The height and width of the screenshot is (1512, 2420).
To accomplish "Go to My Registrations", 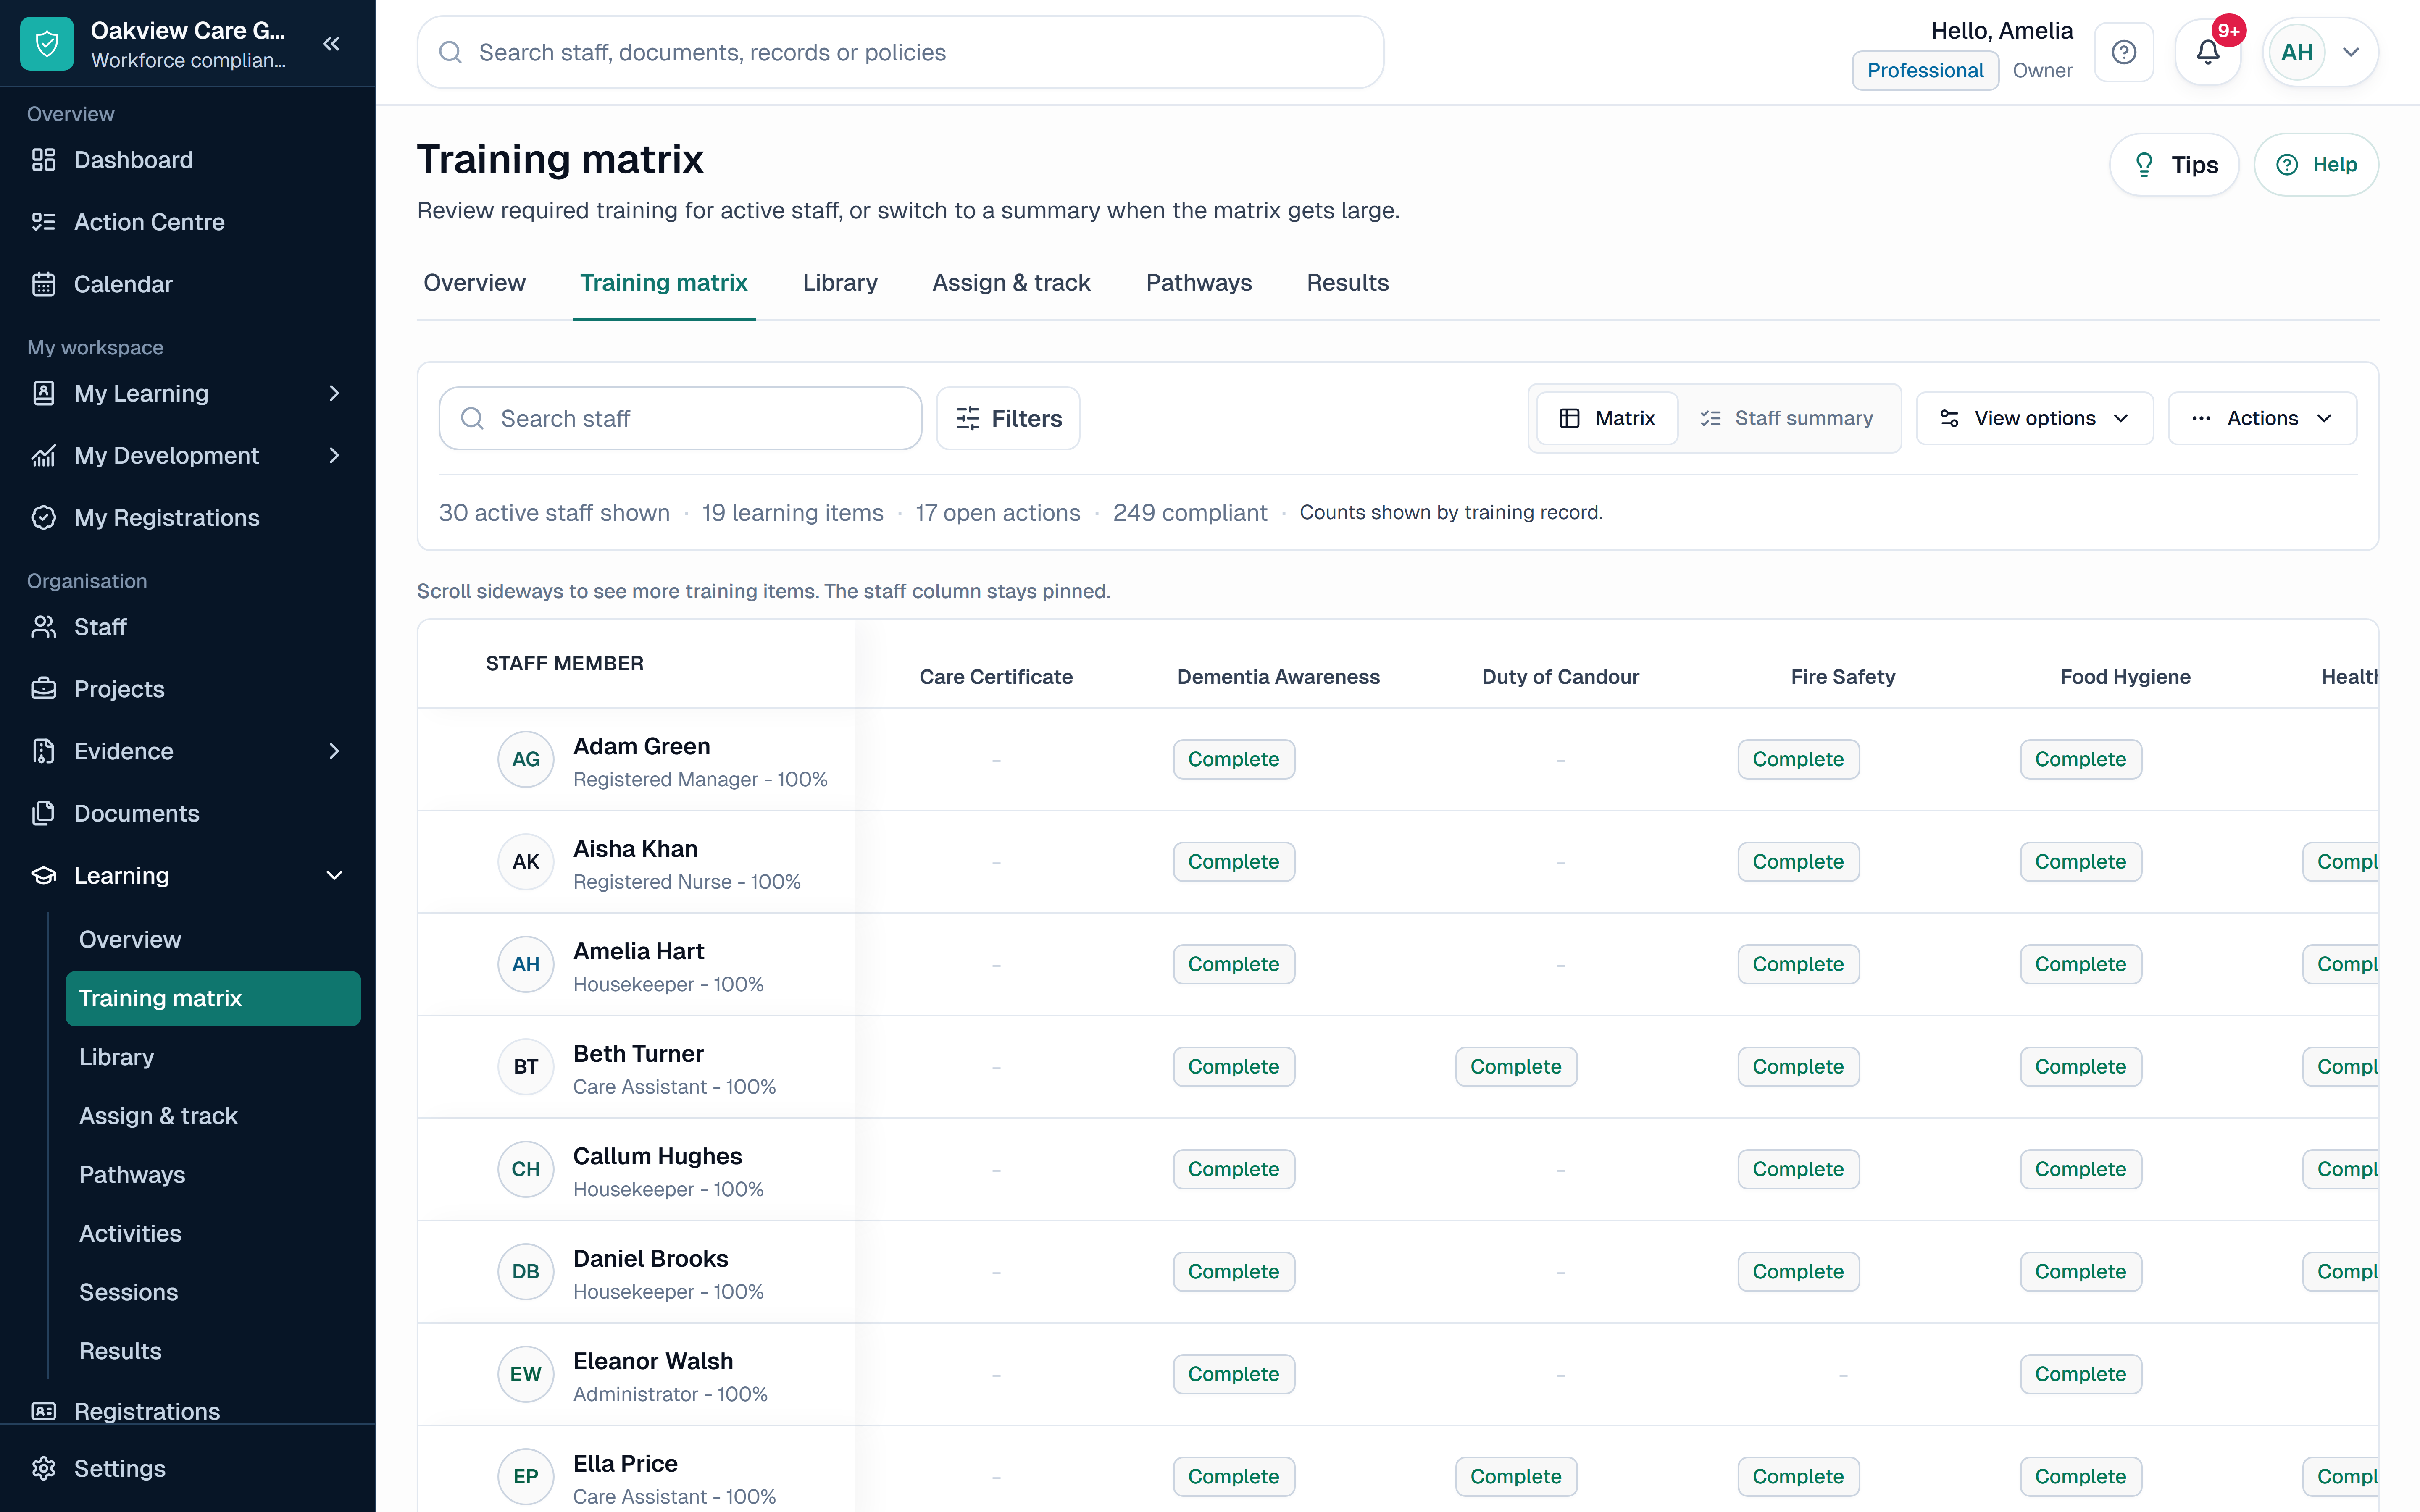I will [x=188, y=517].
